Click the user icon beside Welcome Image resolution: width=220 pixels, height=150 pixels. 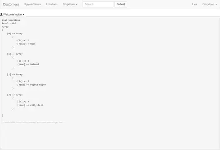tap(1, 14)
